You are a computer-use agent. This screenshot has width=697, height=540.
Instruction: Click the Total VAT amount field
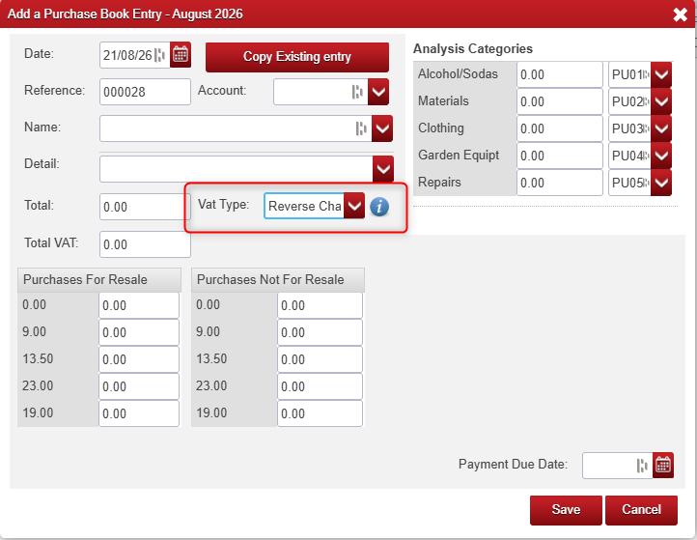[145, 244]
